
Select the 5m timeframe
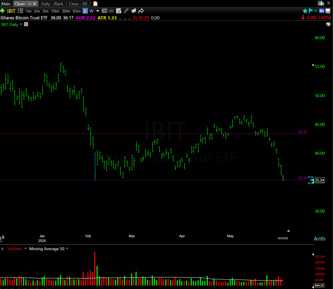(x=46, y=11)
